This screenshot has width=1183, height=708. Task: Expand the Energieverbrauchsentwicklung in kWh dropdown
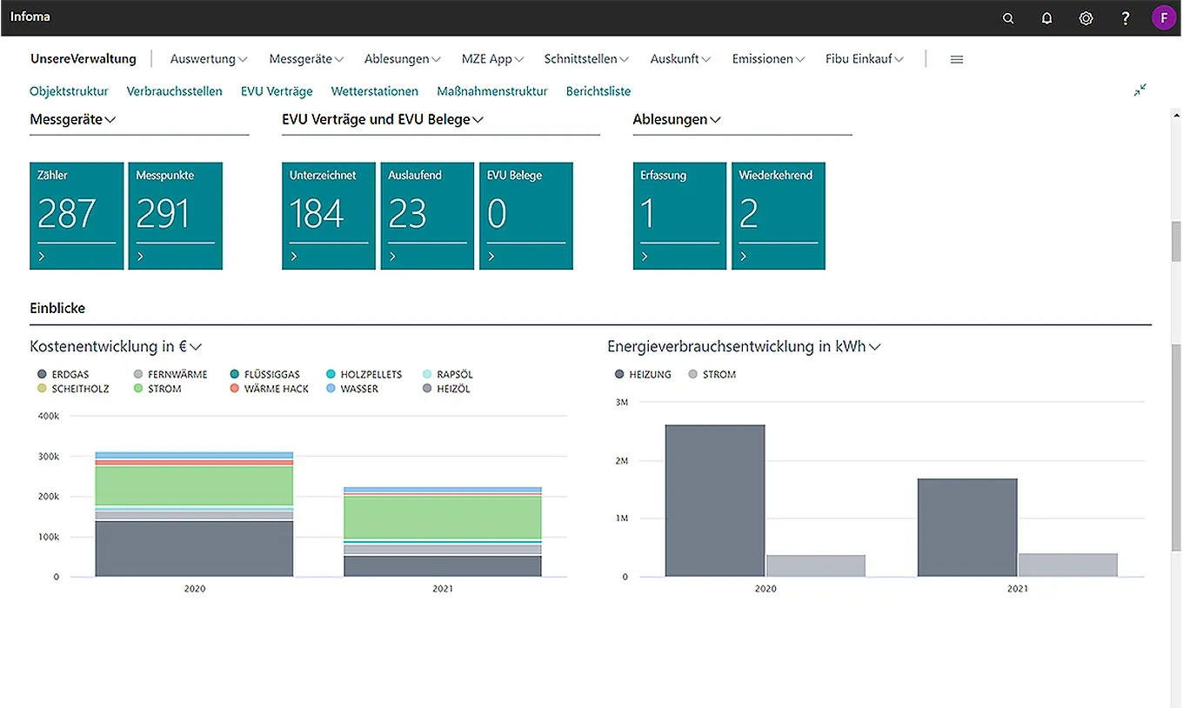[x=874, y=346]
